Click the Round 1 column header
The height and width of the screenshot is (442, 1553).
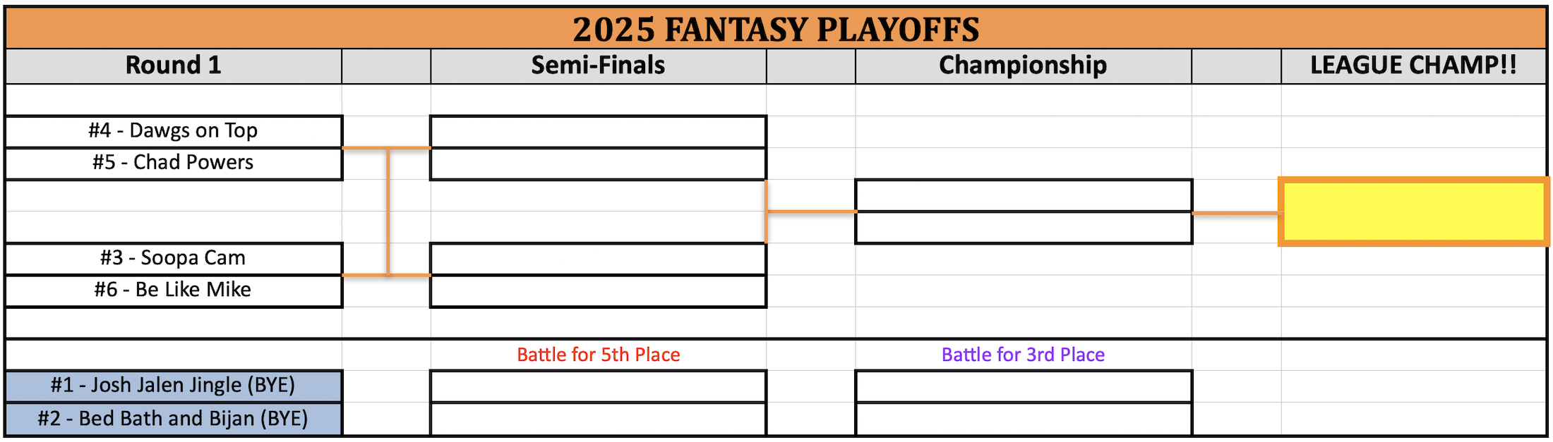tap(173, 66)
